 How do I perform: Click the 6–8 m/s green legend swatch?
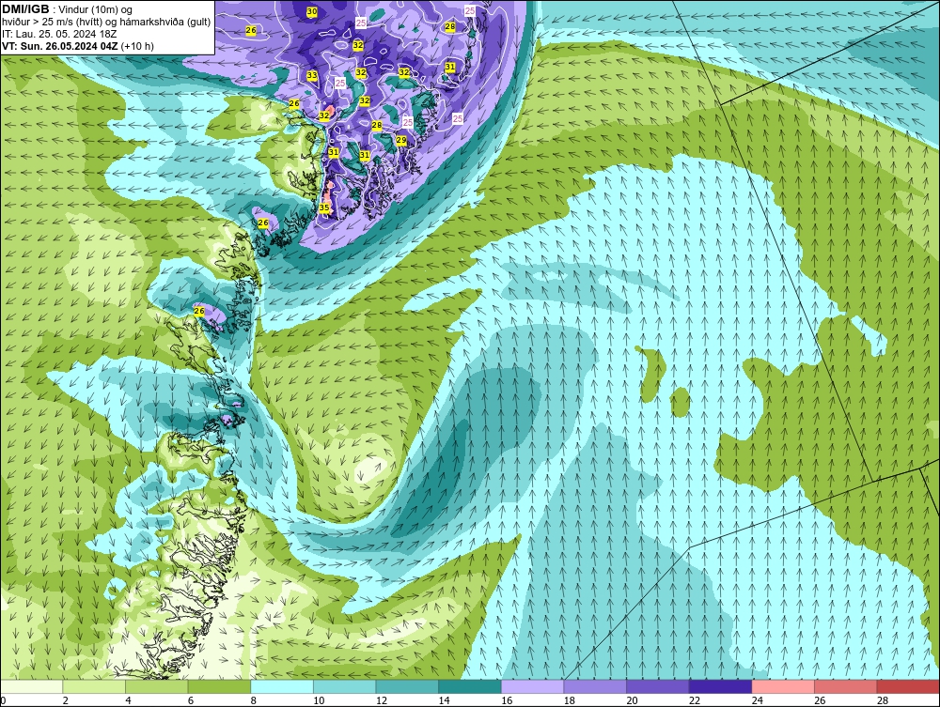(x=219, y=686)
